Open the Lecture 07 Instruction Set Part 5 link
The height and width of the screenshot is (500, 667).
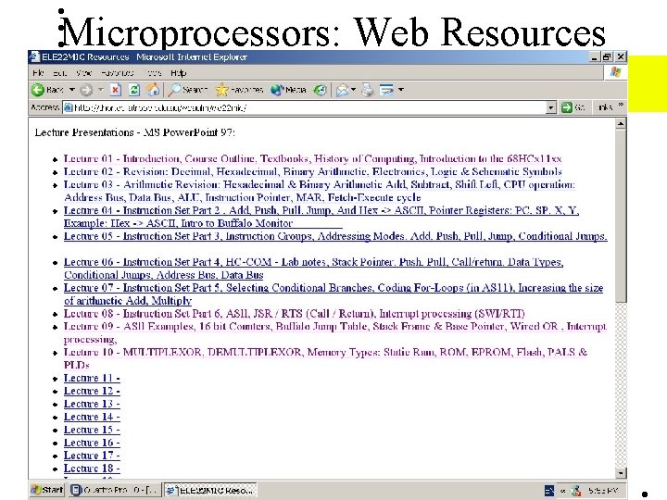(x=333, y=294)
